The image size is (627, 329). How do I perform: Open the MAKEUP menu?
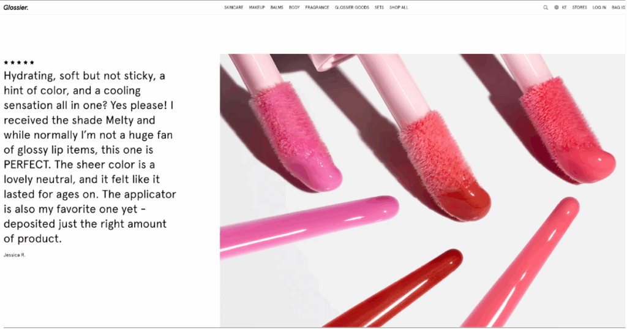[257, 7]
